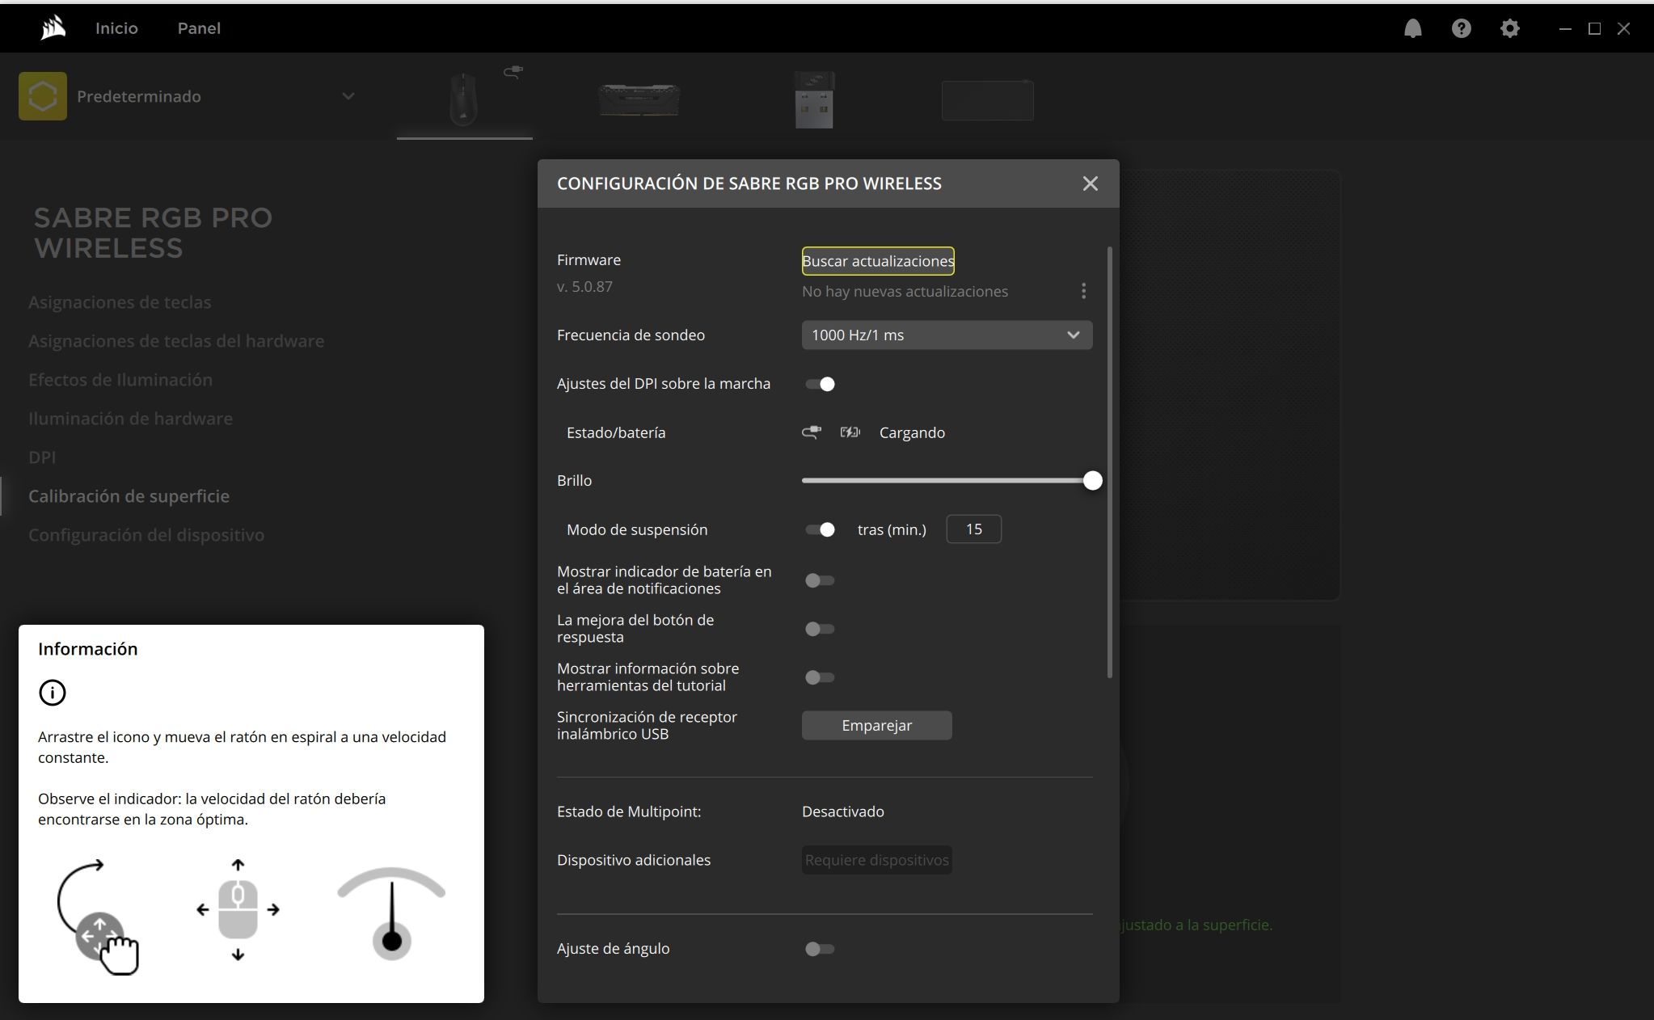Screen dimensions: 1654x1020
Task: Select Calibración de superficie section
Action: click(129, 496)
